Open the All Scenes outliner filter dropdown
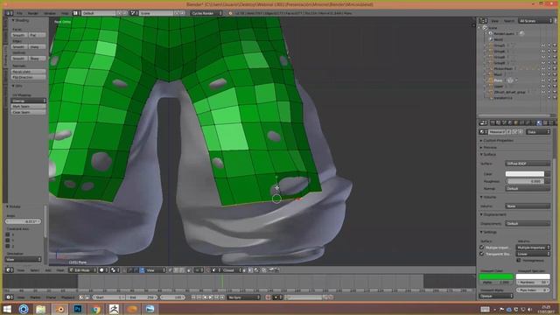This screenshot has height=315, width=560. pos(535,21)
